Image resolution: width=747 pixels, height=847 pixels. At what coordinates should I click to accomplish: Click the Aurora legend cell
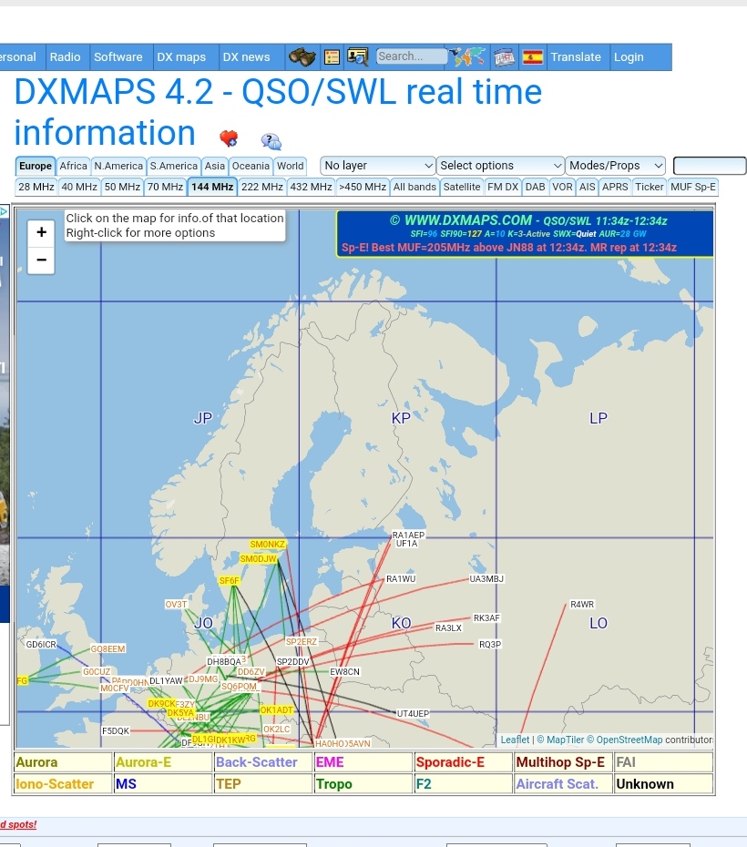(x=63, y=762)
